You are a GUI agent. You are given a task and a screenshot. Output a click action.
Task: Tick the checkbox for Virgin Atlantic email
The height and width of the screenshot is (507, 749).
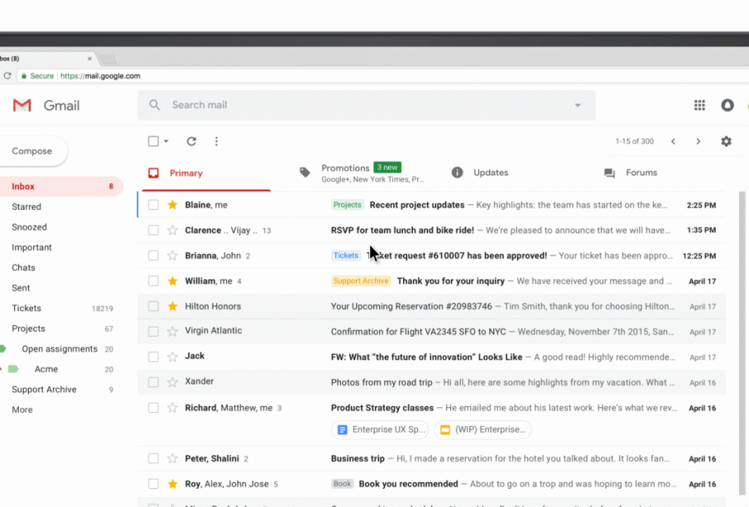153,332
